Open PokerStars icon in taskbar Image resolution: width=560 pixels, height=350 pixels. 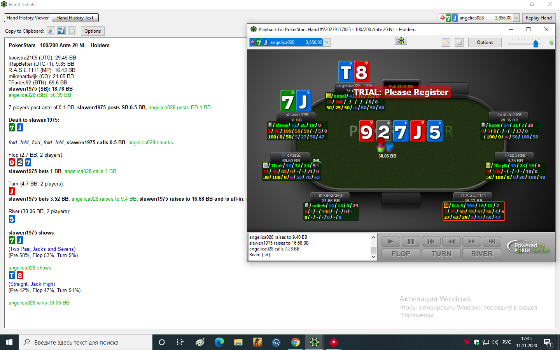(334, 342)
